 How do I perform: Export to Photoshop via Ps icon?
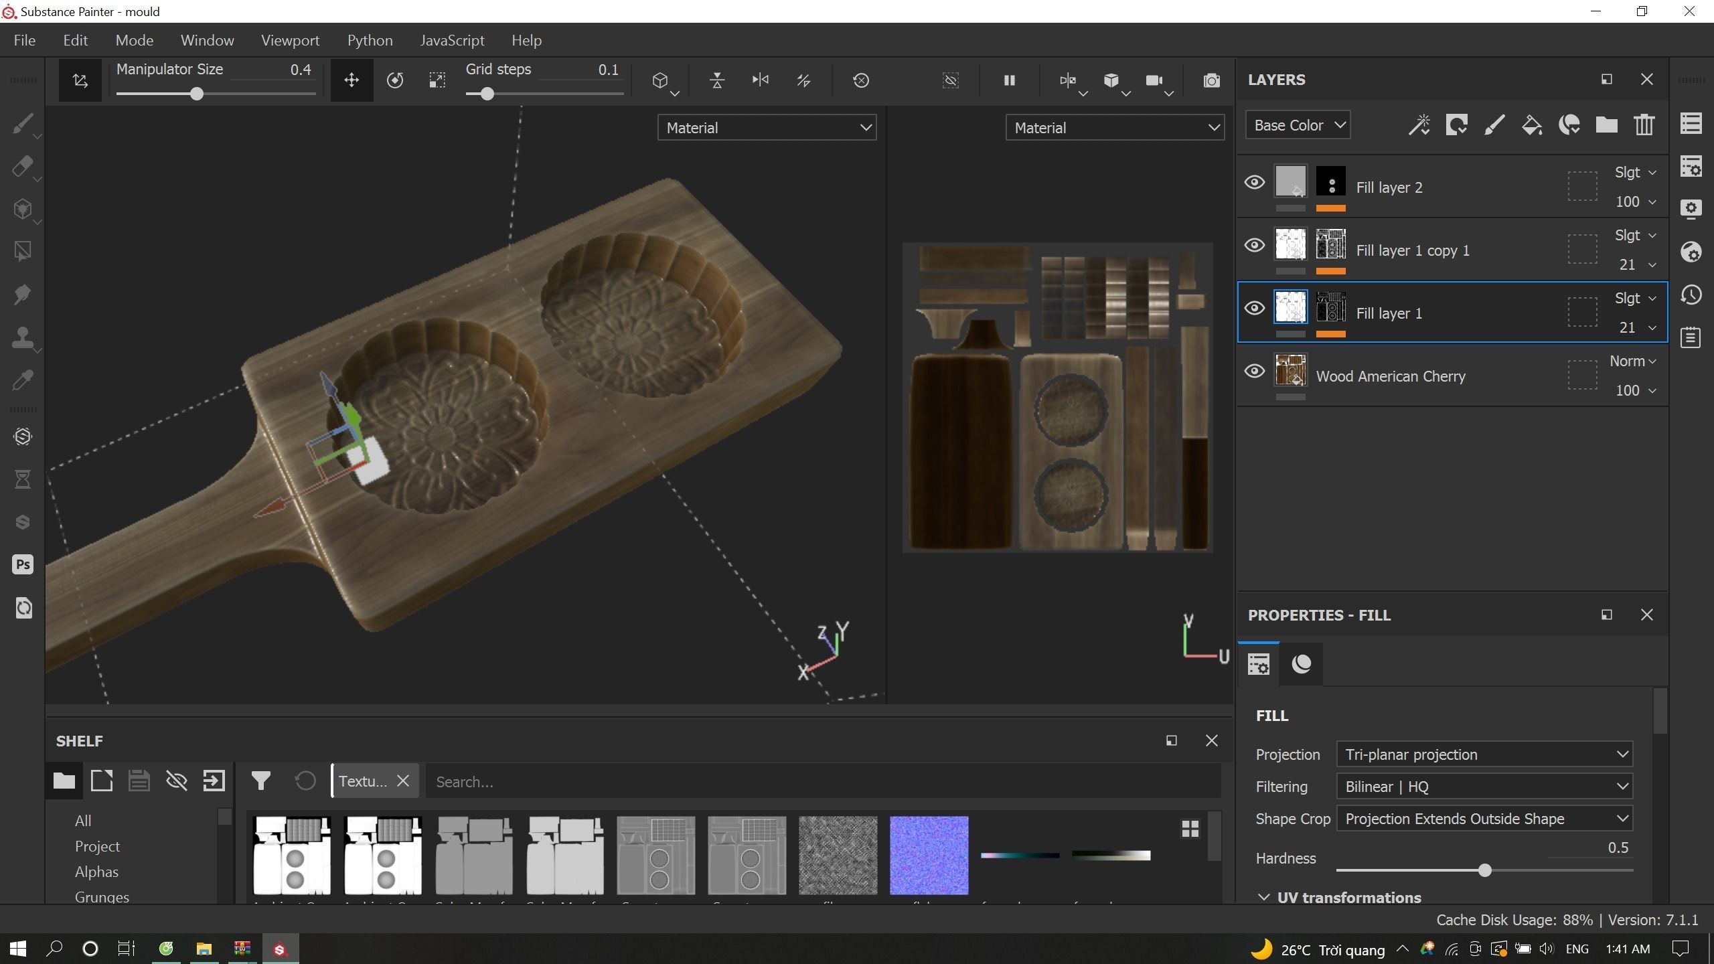(x=23, y=564)
